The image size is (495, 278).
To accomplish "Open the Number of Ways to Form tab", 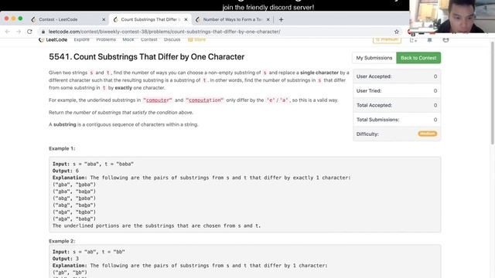I will tap(232, 19).
